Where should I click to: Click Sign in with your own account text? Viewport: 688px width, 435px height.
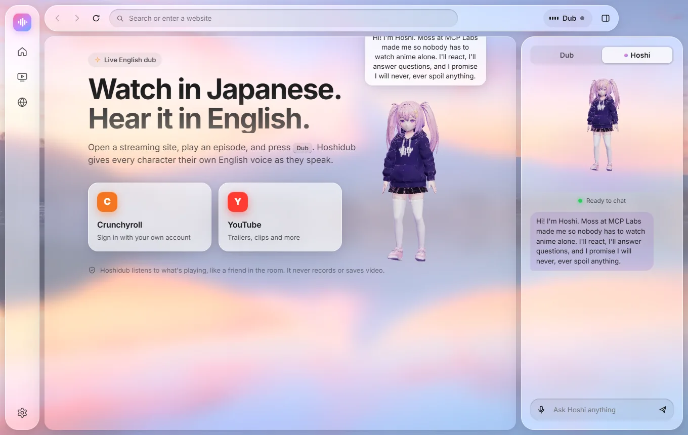[x=144, y=237]
